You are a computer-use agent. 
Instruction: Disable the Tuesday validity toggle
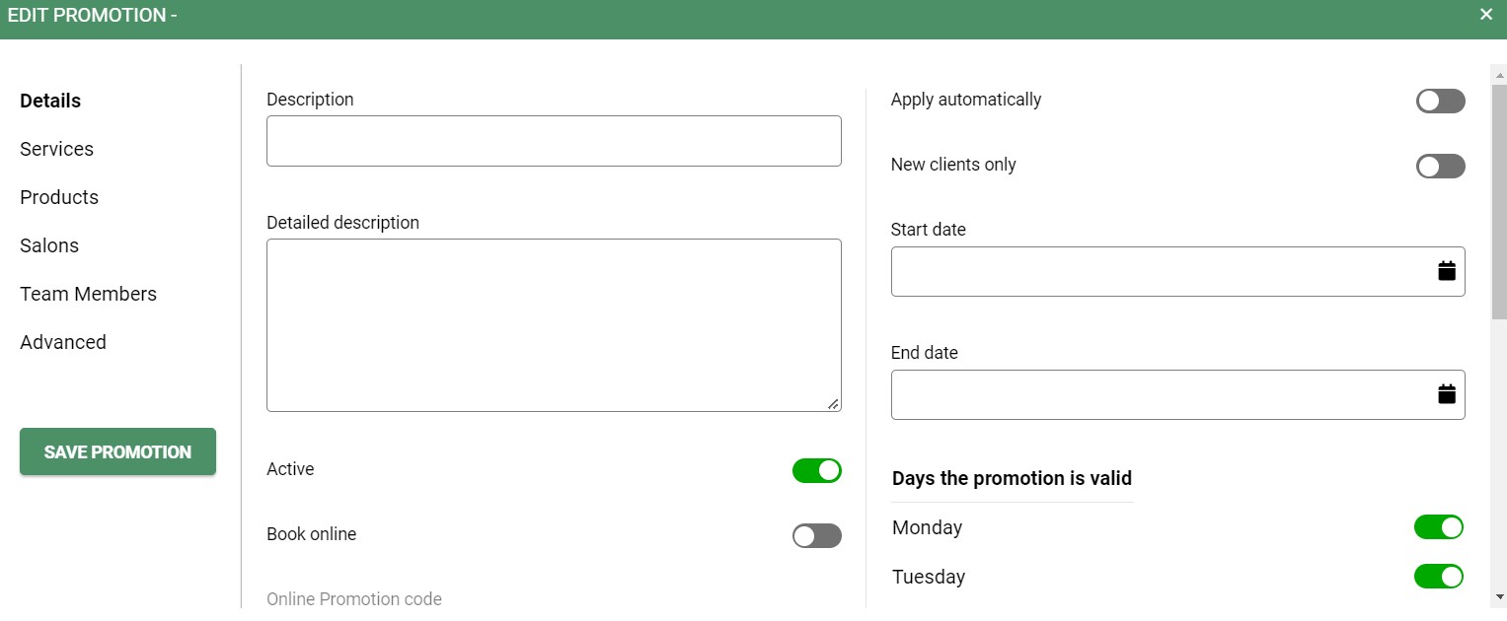pyautogui.click(x=1439, y=577)
